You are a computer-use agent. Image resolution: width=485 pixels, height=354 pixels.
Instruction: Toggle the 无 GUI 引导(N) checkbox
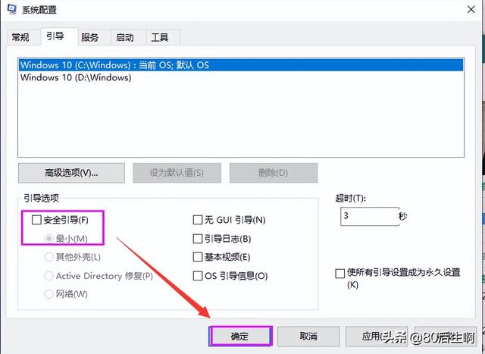[x=198, y=220]
